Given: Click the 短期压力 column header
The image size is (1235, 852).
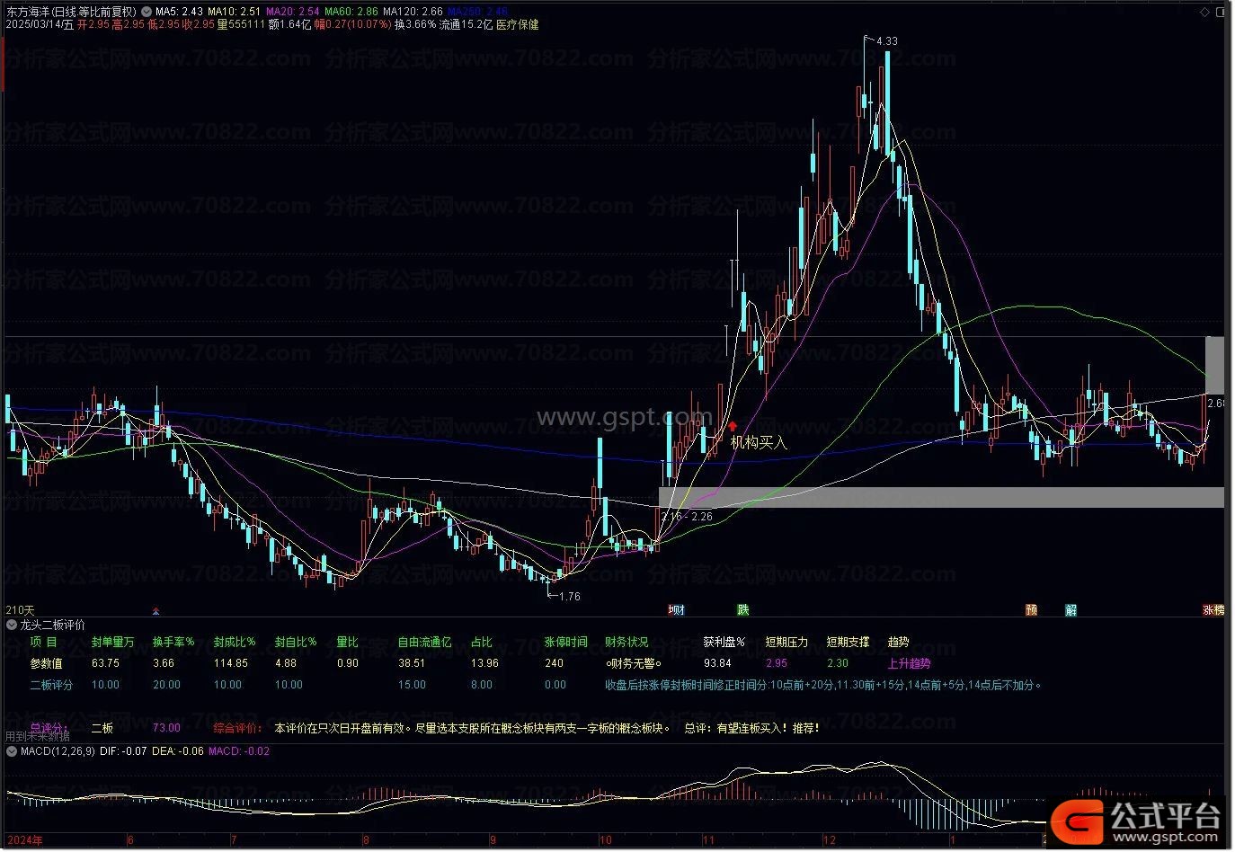Looking at the screenshot, I should (786, 642).
